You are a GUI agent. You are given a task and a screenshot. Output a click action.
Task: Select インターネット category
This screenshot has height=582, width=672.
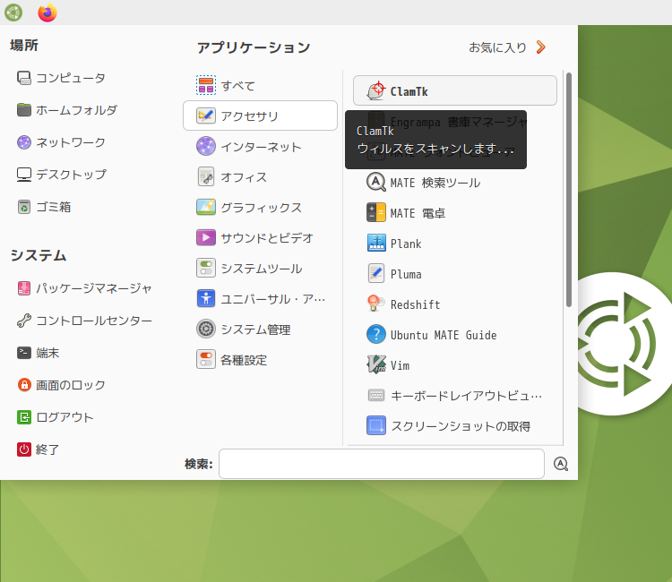[x=260, y=147]
